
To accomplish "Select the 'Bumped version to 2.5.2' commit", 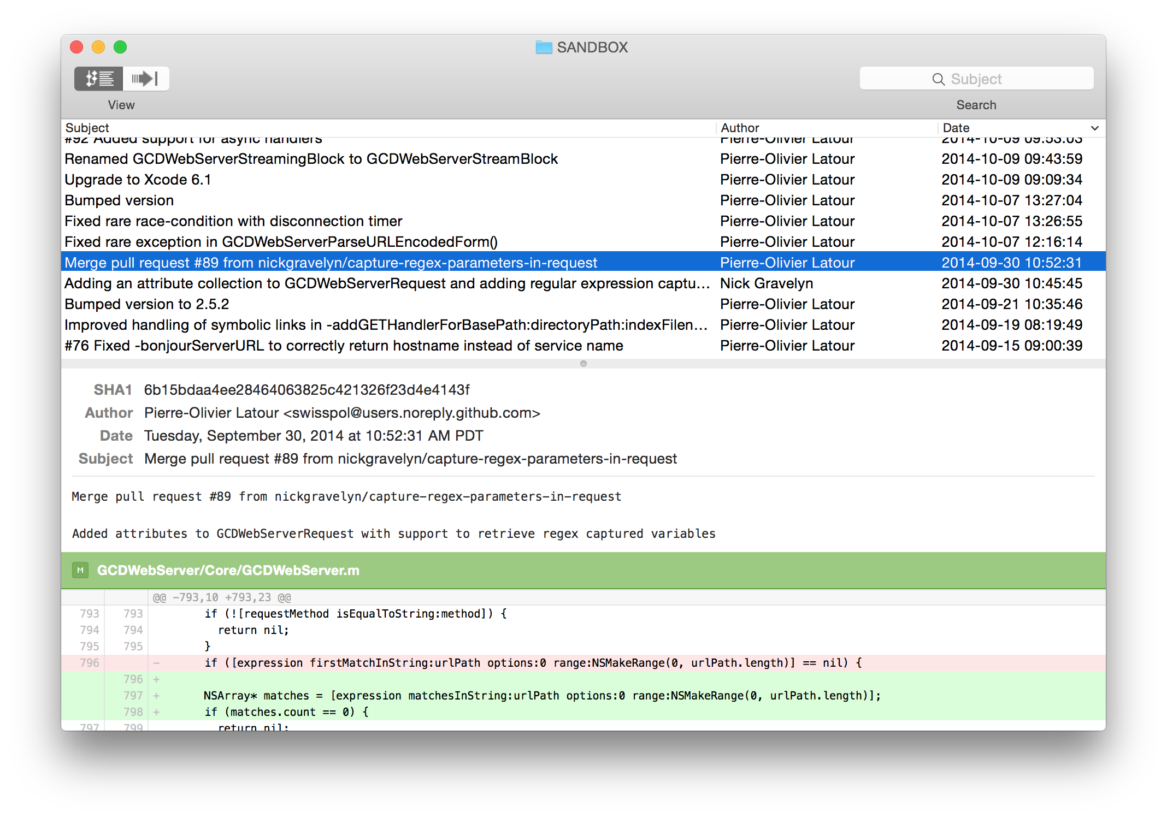I will click(x=146, y=304).
